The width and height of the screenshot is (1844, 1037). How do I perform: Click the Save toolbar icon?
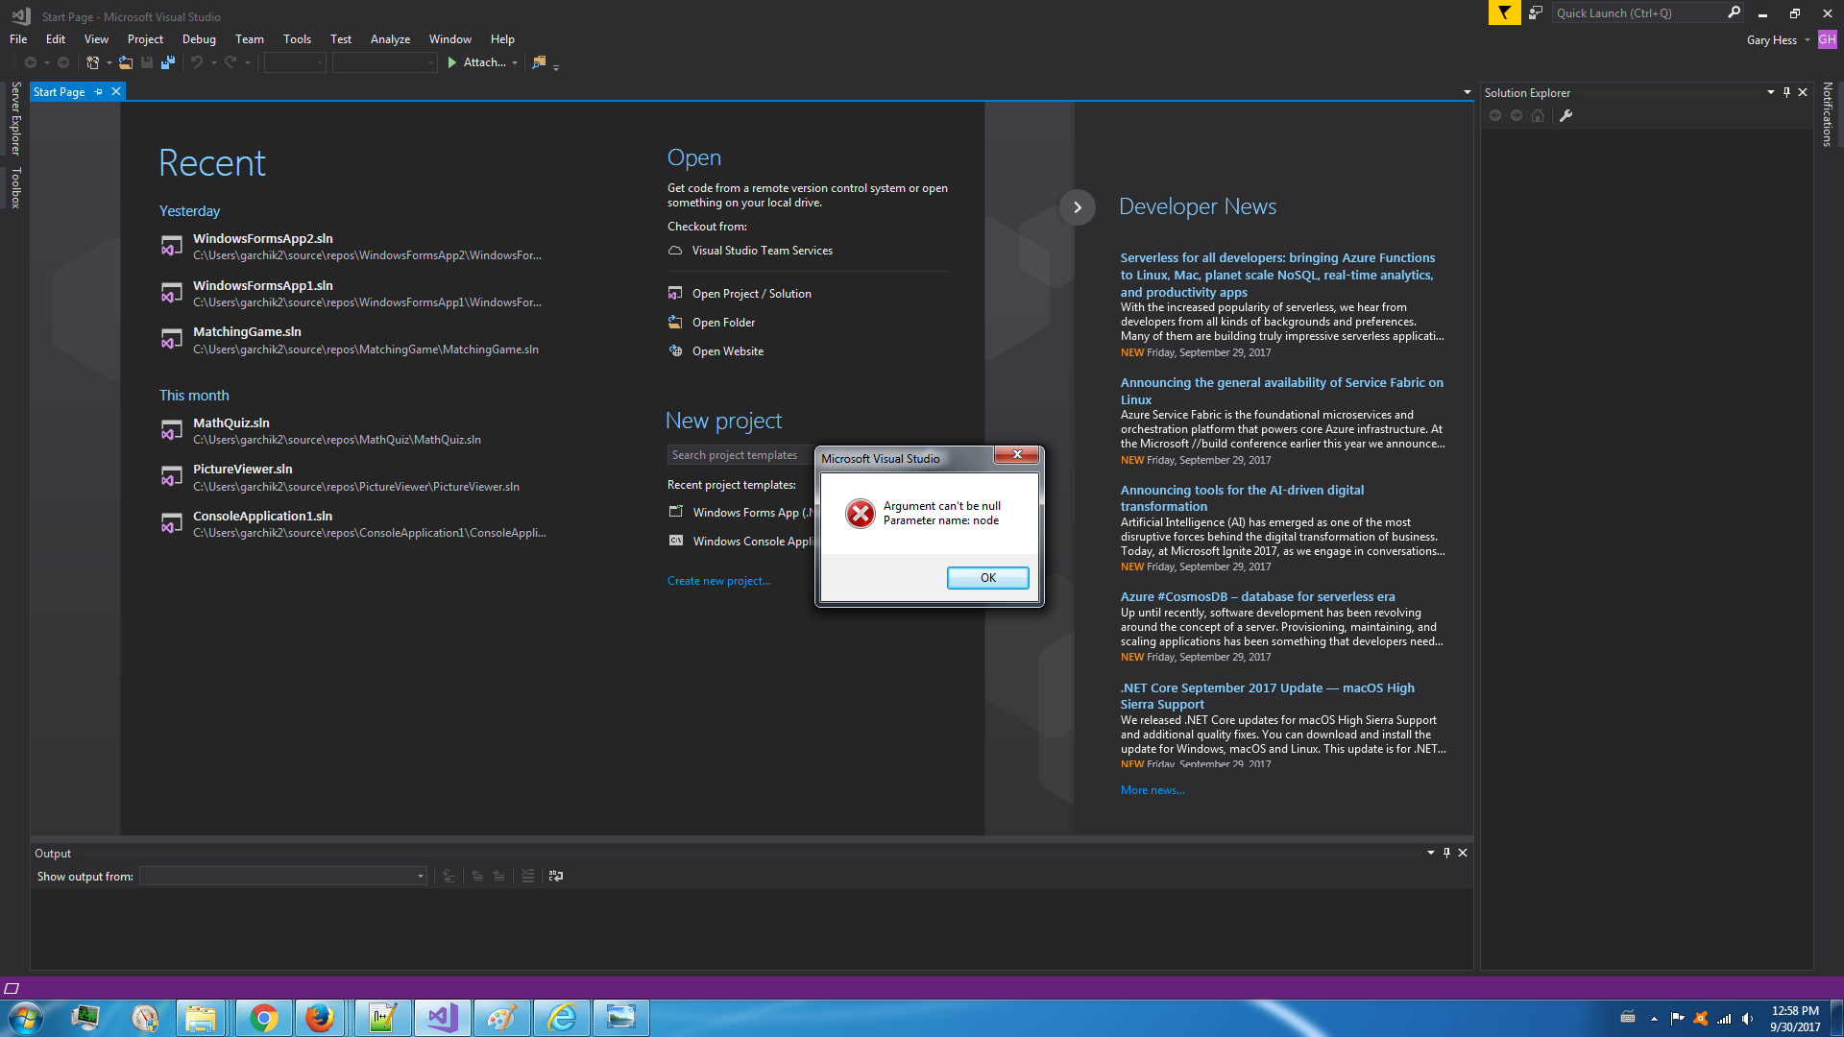pos(147,62)
